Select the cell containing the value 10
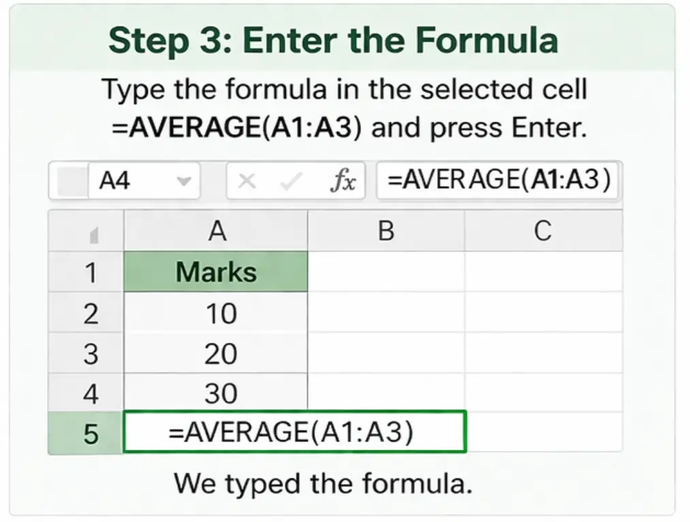This screenshot has width=690, height=522. [216, 313]
